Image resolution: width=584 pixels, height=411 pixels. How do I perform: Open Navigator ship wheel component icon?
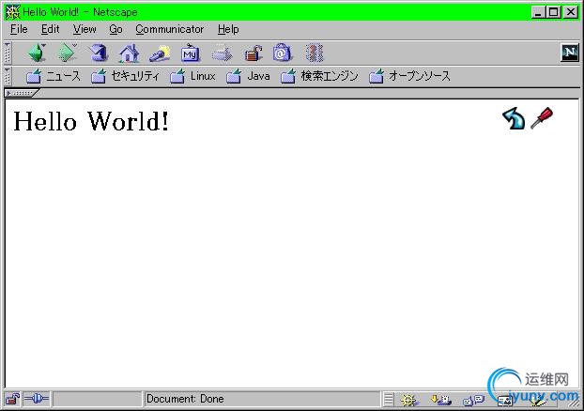click(409, 400)
